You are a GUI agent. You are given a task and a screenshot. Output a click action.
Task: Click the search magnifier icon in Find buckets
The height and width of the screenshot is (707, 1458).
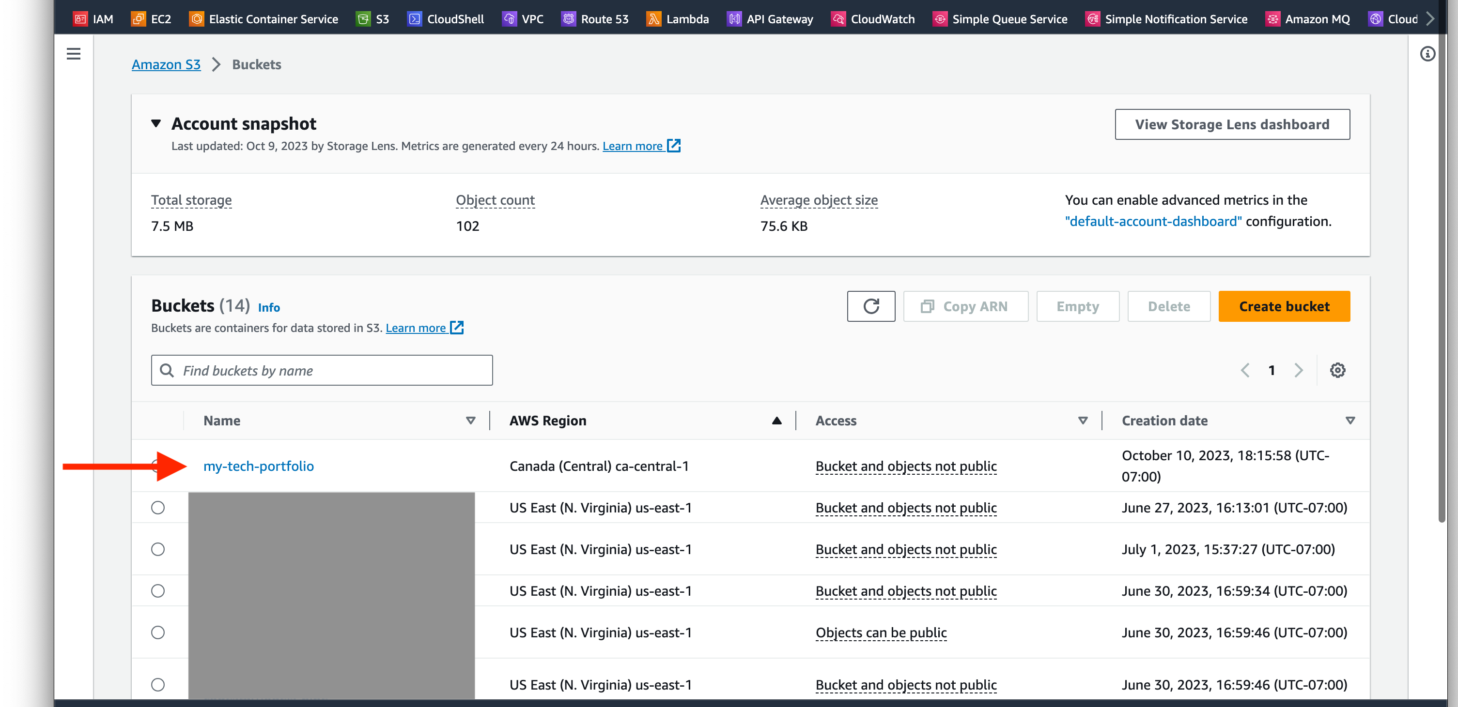167,370
